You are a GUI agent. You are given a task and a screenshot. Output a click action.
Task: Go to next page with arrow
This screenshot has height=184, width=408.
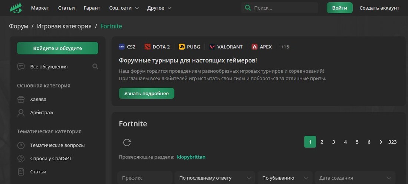tap(381, 142)
